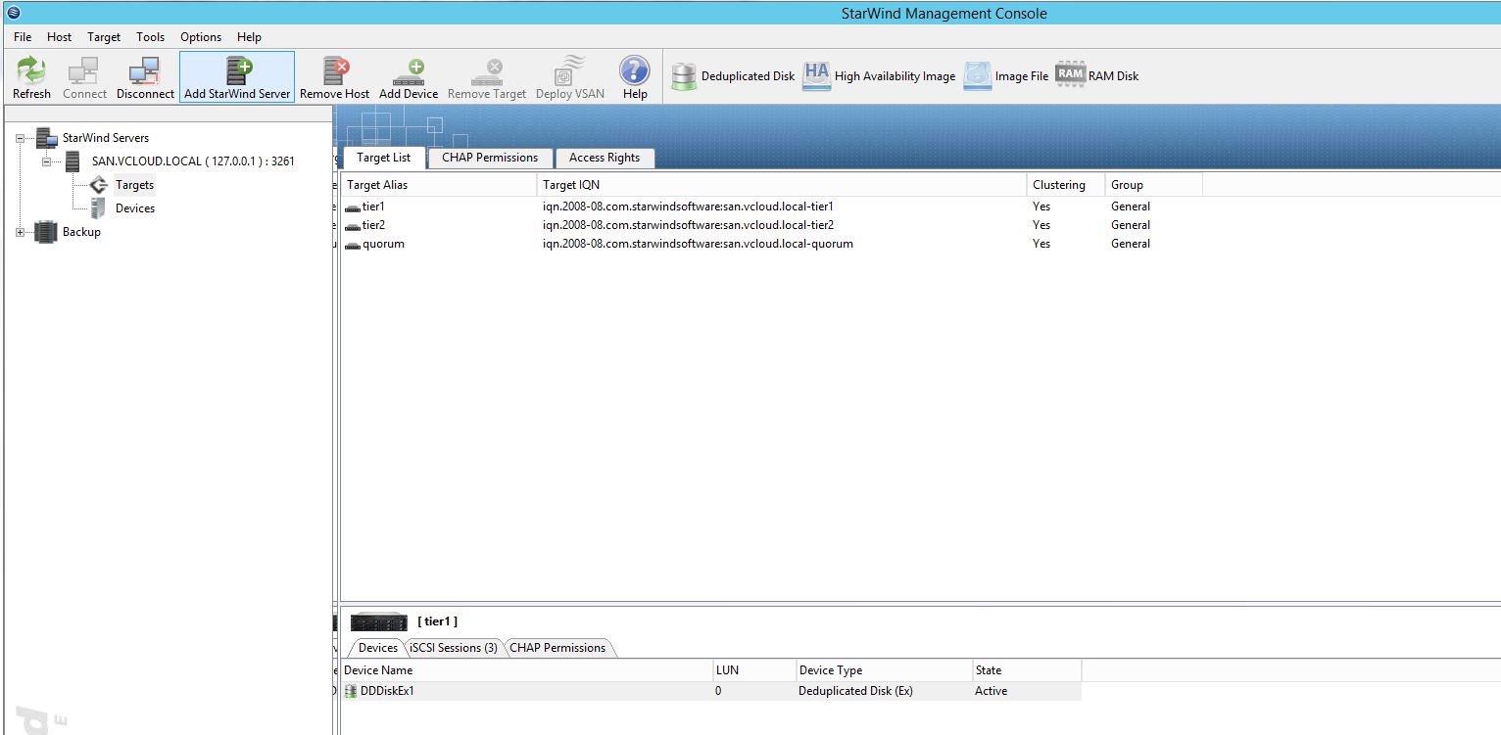Click IQN ending in local-tier2
Screen dimensions: 1501x735
(x=688, y=225)
